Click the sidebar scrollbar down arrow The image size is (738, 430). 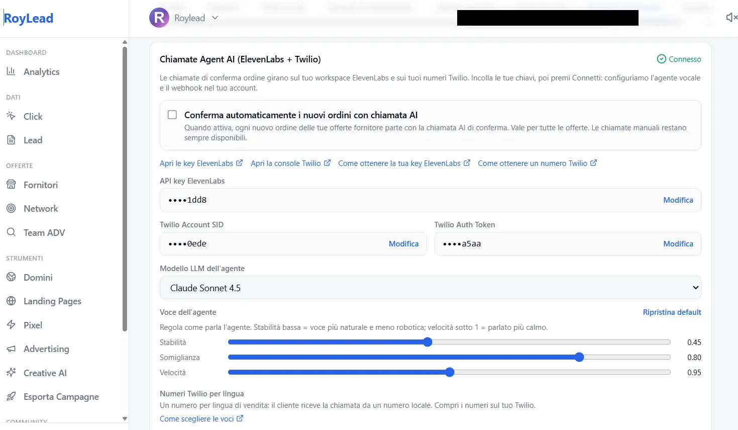coord(125,418)
